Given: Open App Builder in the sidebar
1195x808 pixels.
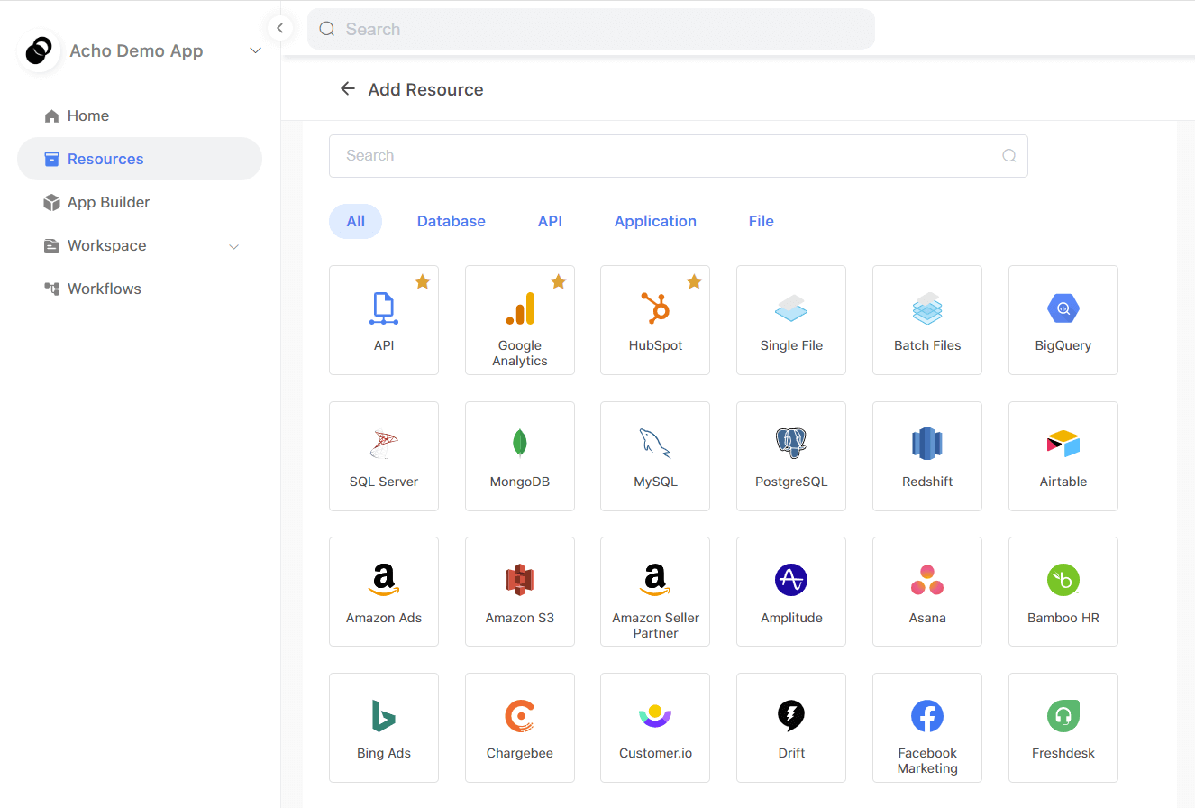Looking at the screenshot, I should click(x=140, y=202).
